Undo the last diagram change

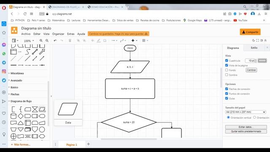click(x=55, y=41)
